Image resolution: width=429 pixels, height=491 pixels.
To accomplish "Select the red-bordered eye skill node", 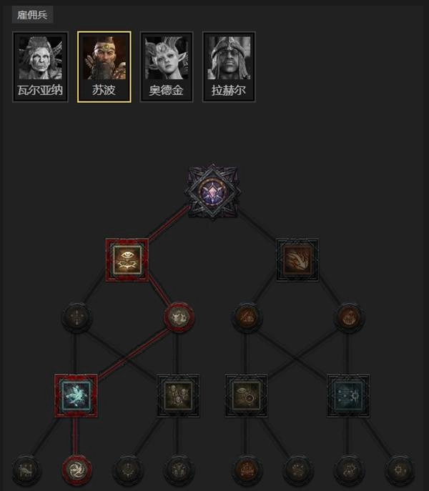I will pyautogui.click(x=127, y=260).
